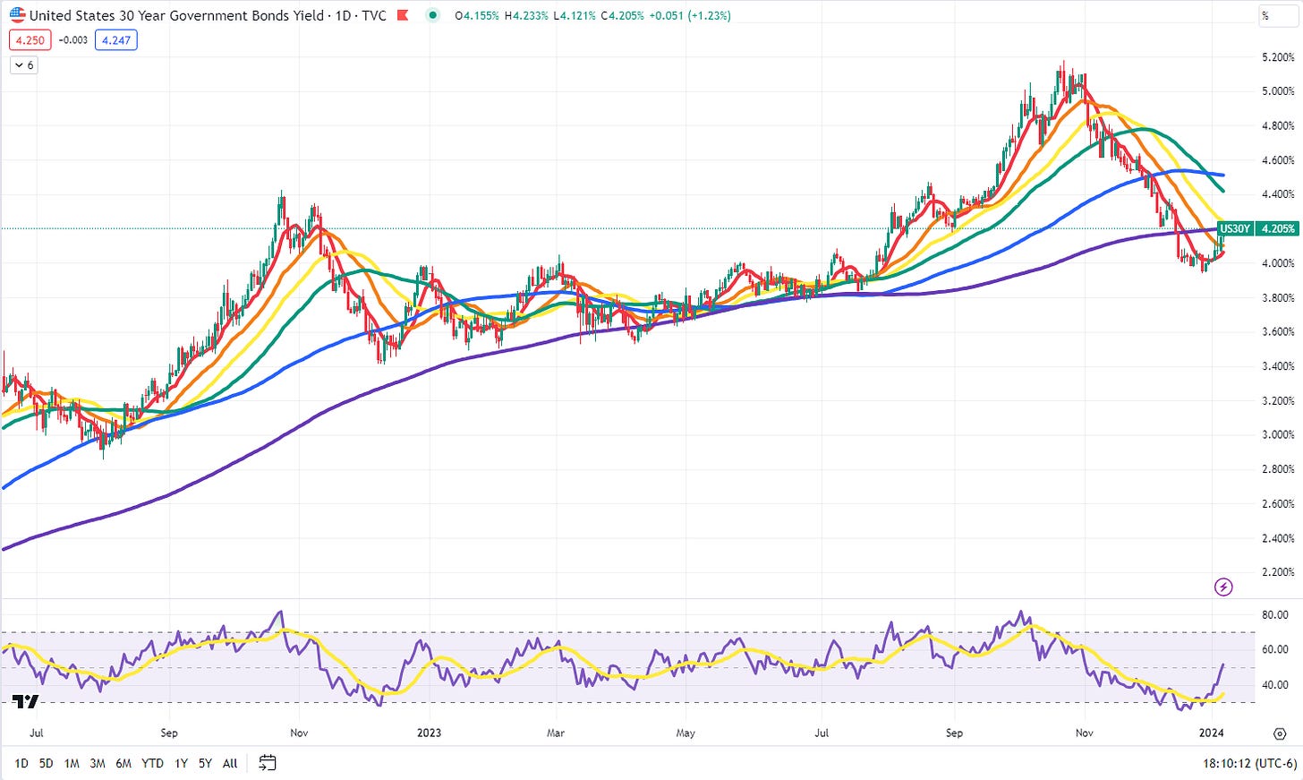Viewport: 1303px width, 780px height.
Task: Expand the collapsed 6 indicators legend
Action: (24, 65)
